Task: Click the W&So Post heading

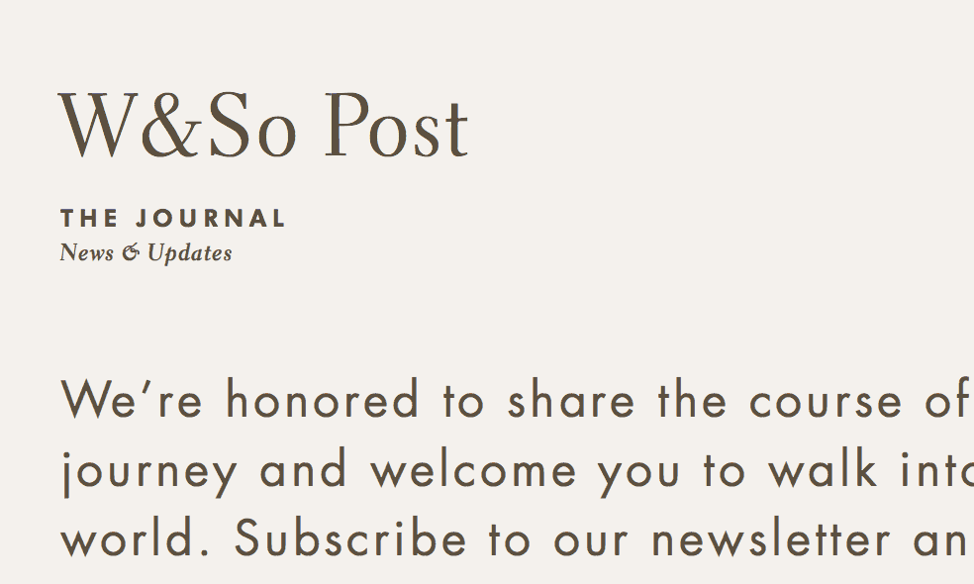Action: point(263,127)
